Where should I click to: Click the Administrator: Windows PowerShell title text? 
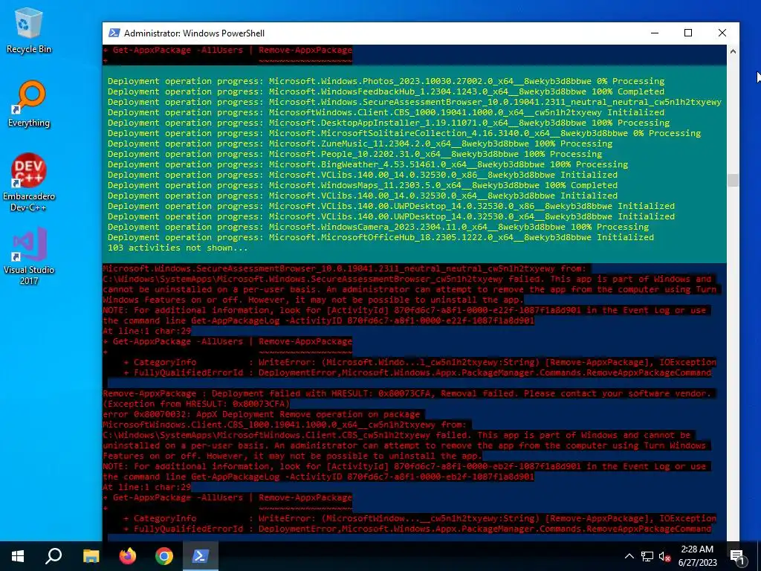[194, 33]
